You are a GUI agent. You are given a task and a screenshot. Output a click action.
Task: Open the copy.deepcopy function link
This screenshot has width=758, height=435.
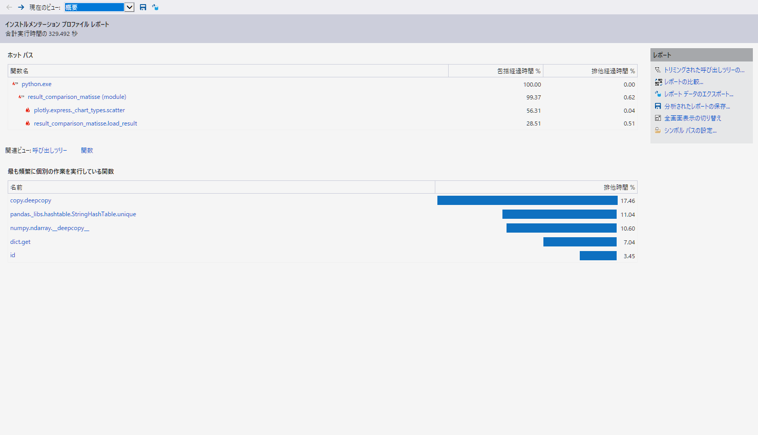(31, 200)
